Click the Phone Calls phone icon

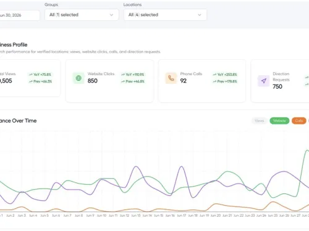tap(171, 78)
